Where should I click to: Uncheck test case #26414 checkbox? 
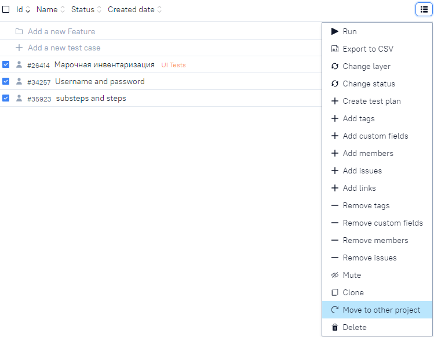pos(6,65)
